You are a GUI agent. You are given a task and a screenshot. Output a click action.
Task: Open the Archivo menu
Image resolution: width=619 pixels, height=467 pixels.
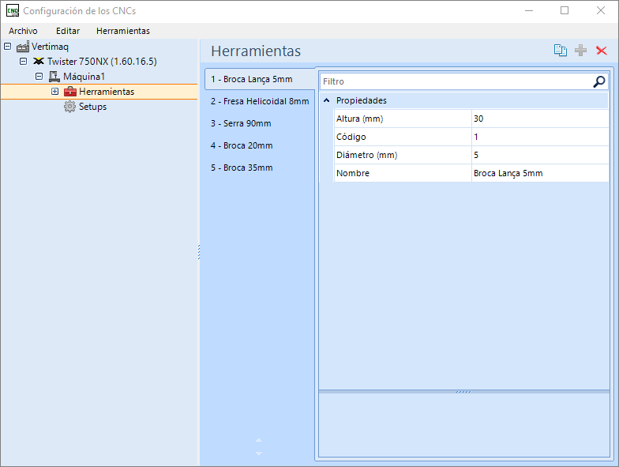[x=24, y=31]
